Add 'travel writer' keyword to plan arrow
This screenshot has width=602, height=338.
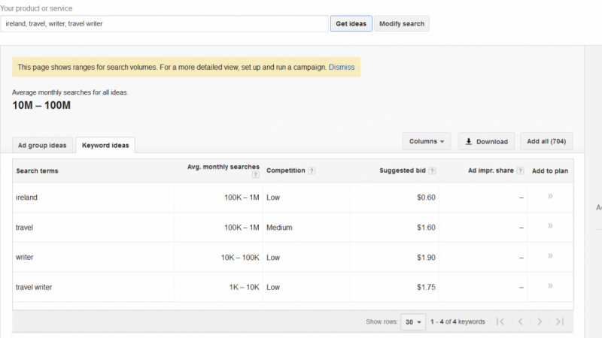point(550,286)
